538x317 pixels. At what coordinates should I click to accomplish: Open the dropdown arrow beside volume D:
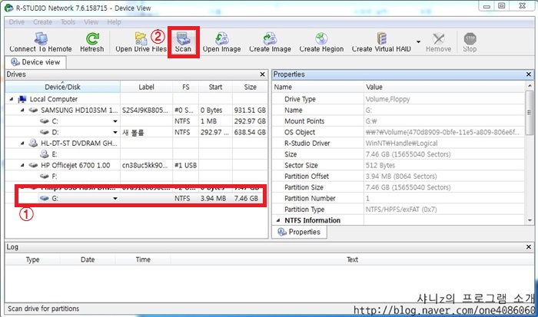point(115,132)
